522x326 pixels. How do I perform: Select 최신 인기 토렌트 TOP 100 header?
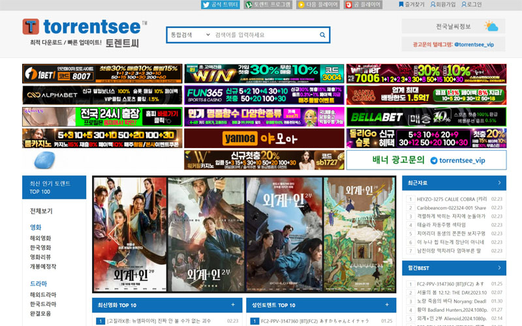coord(54,187)
